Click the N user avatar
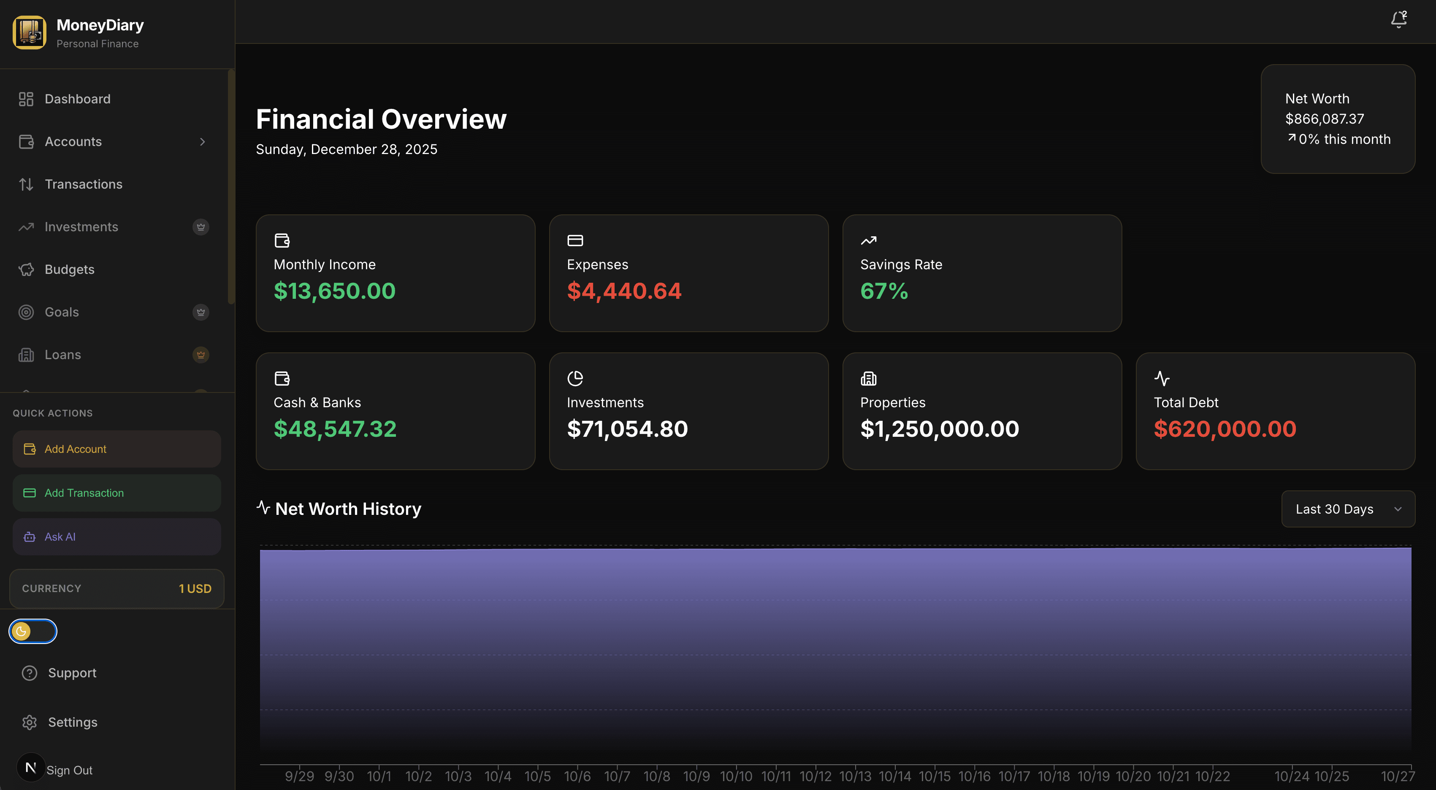The width and height of the screenshot is (1436, 790). [31, 768]
